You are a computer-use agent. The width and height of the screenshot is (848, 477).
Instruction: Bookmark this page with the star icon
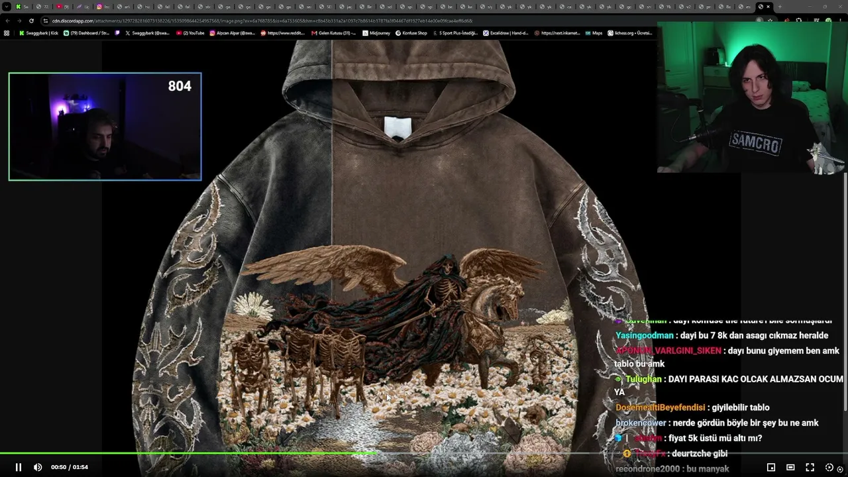pyautogui.click(x=770, y=21)
